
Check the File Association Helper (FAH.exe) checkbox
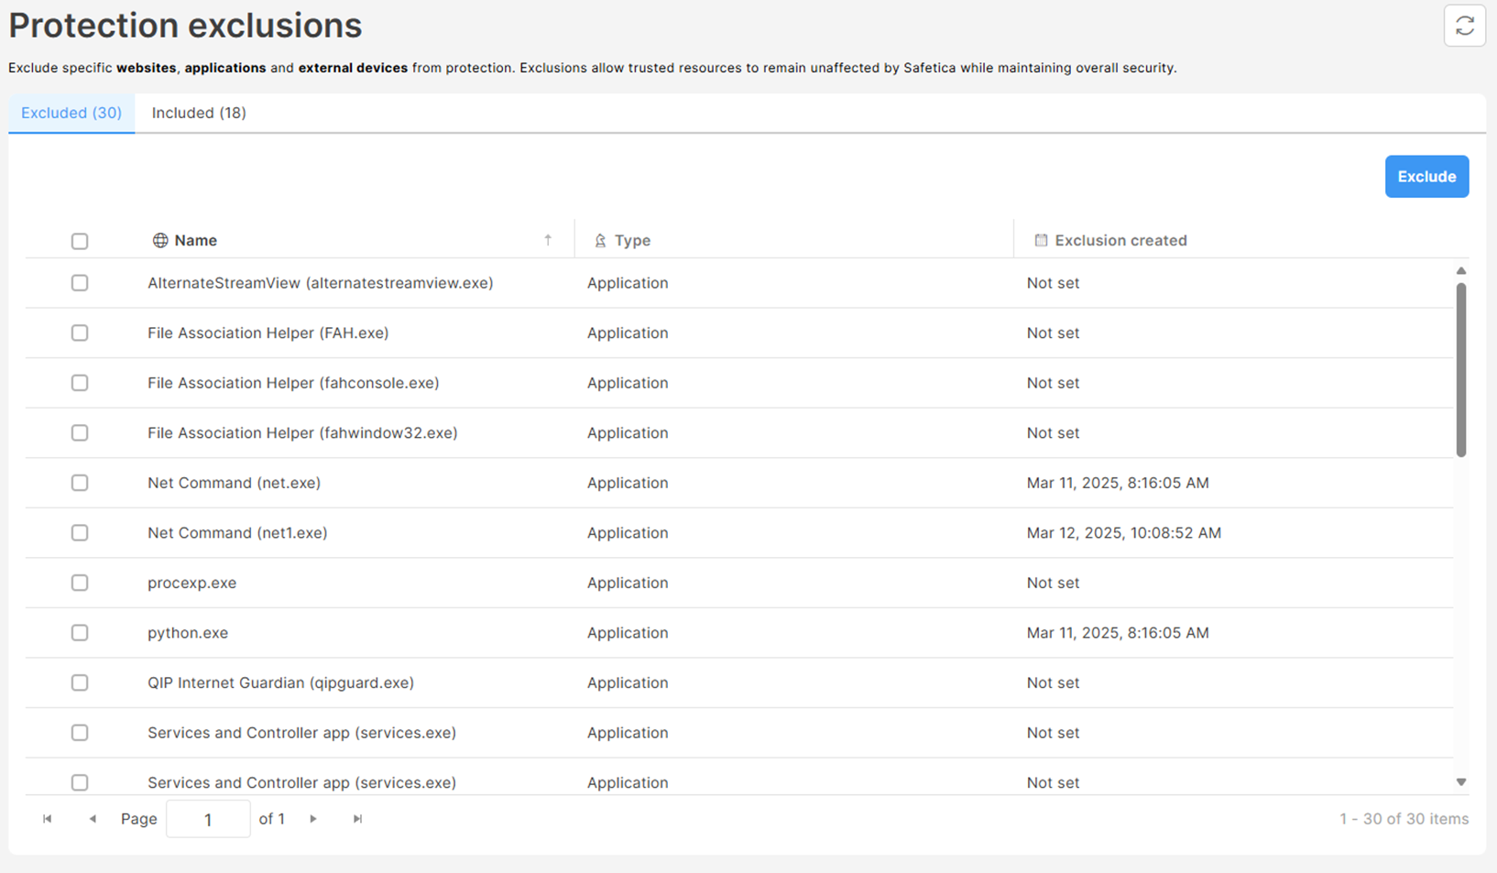80,333
